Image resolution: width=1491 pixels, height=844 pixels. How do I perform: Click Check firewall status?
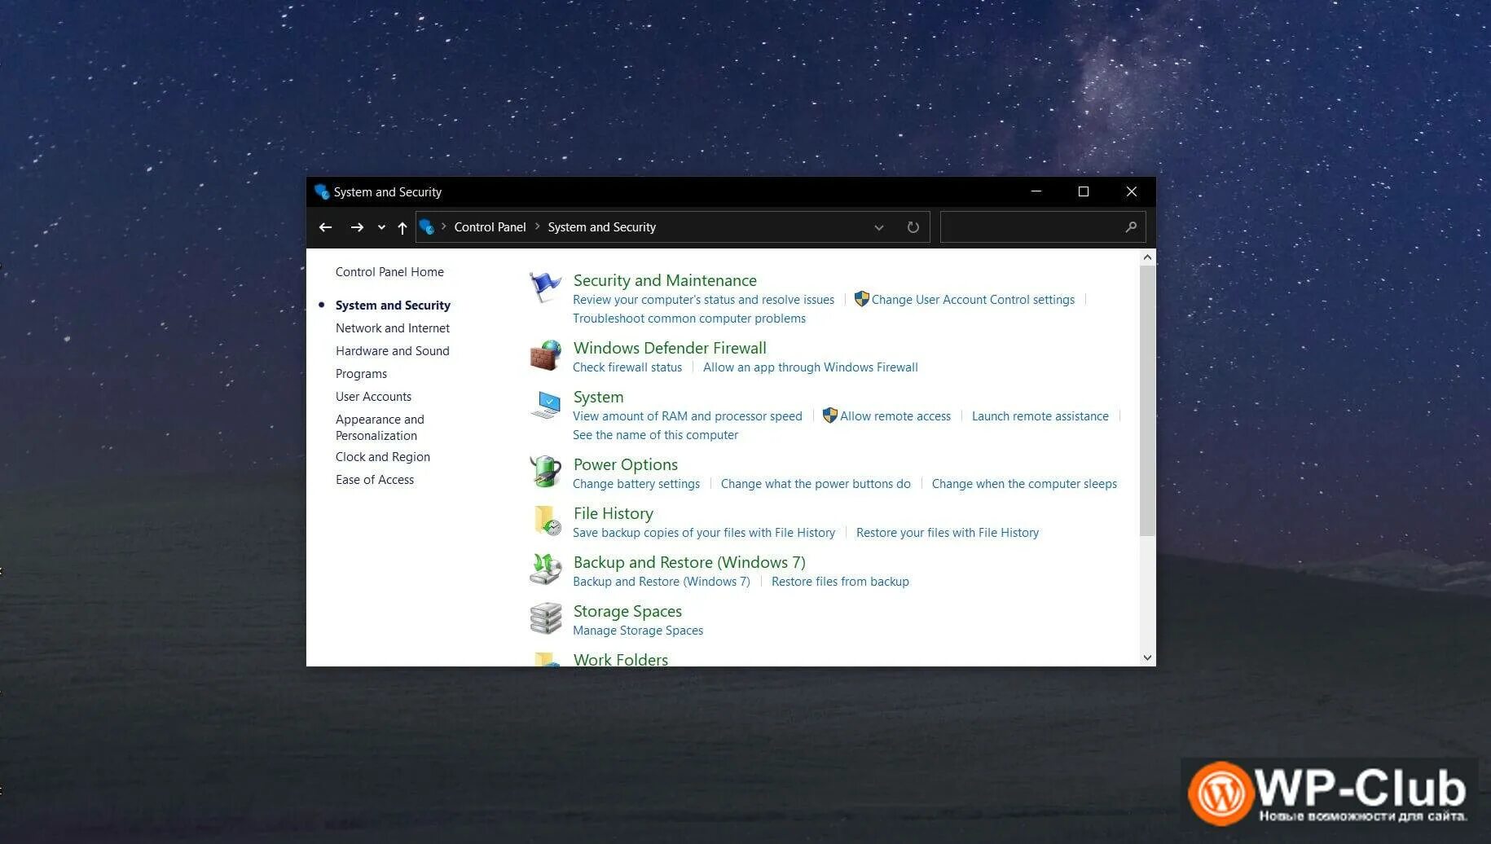(x=627, y=367)
